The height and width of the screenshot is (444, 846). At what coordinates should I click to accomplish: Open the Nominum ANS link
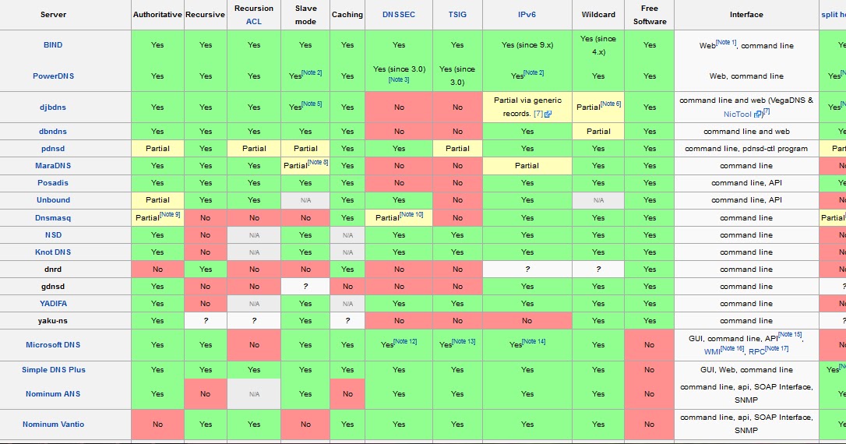53,394
